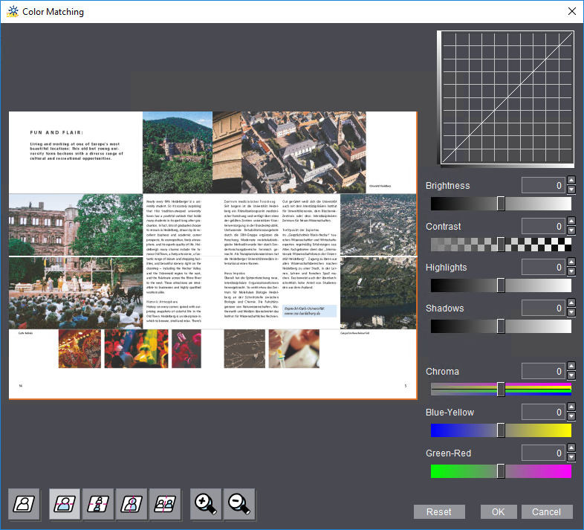Focus the Brightness value field

pyautogui.click(x=543, y=185)
